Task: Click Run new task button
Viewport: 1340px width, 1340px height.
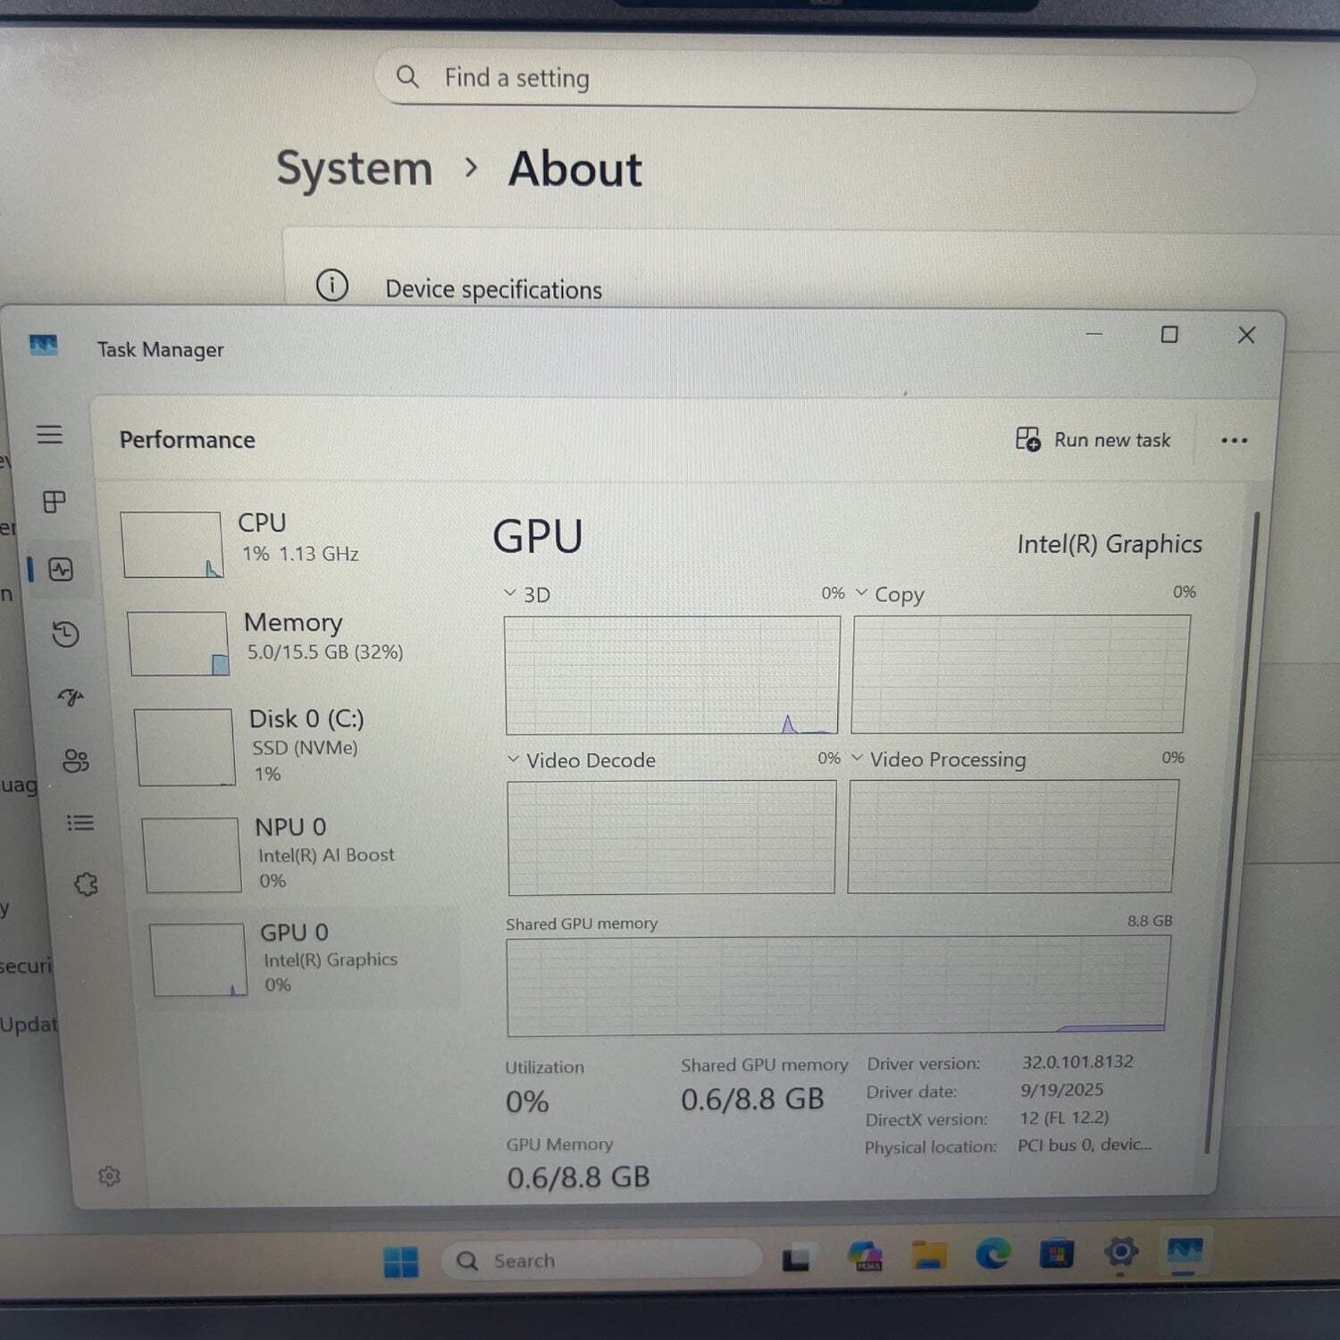Action: 1093,440
